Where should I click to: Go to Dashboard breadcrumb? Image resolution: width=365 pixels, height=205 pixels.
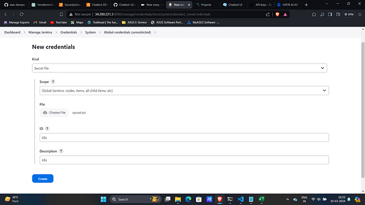click(x=13, y=32)
